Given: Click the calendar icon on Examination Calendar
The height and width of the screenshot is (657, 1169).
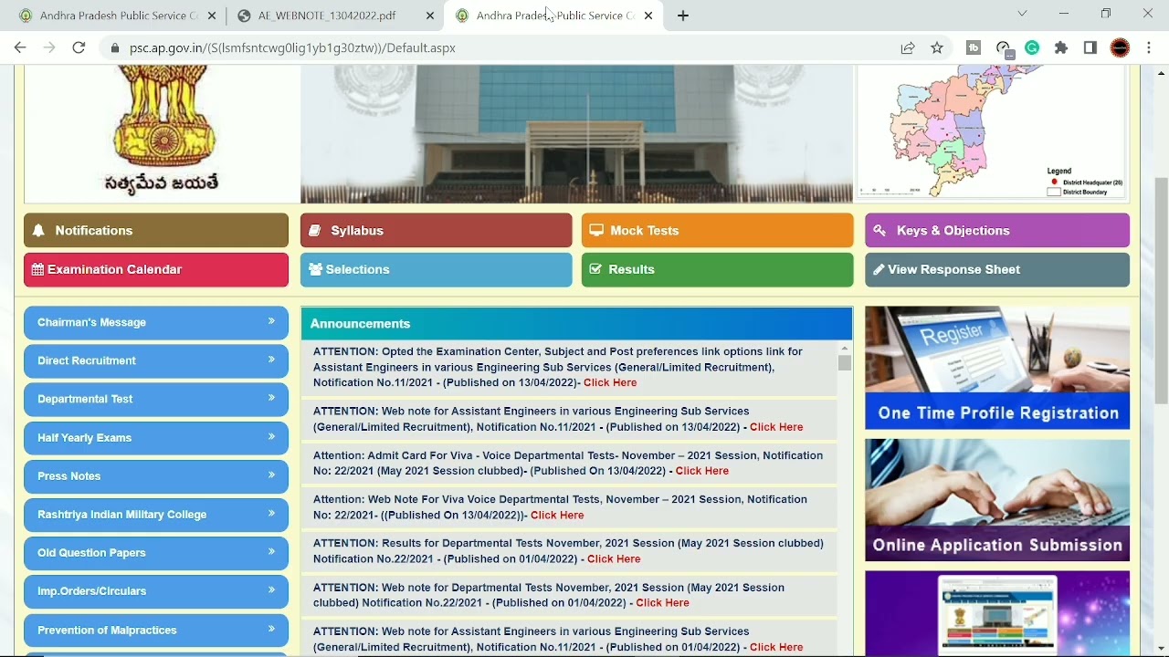Looking at the screenshot, I should [x=37, y=269].
